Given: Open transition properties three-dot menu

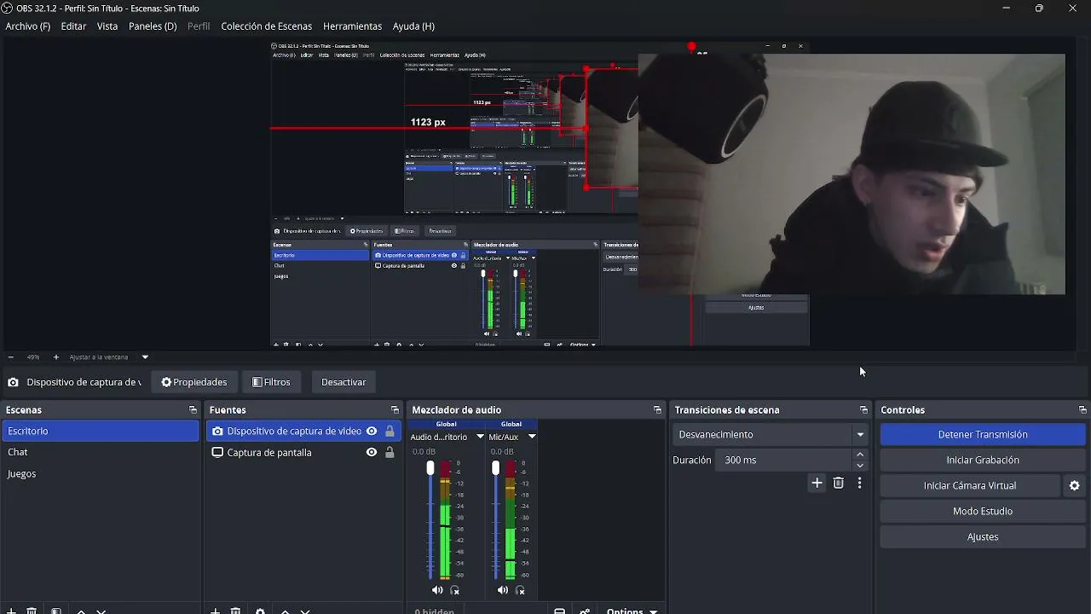Looking at the screenshot, I should [x=859, y=484].
